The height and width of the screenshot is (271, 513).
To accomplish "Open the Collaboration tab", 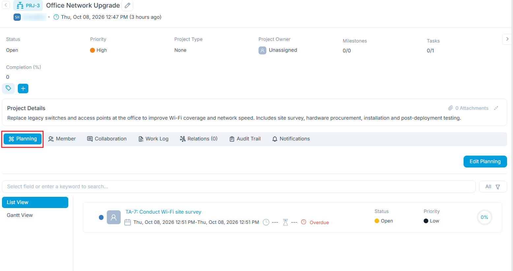I will (x=107, y=139).
